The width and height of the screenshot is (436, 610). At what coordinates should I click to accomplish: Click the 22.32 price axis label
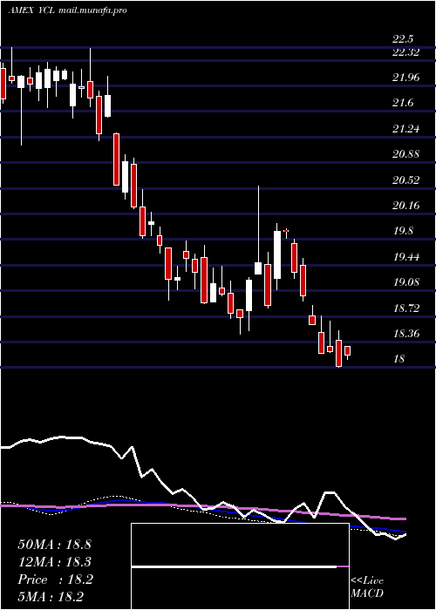[x=405, y=51]
